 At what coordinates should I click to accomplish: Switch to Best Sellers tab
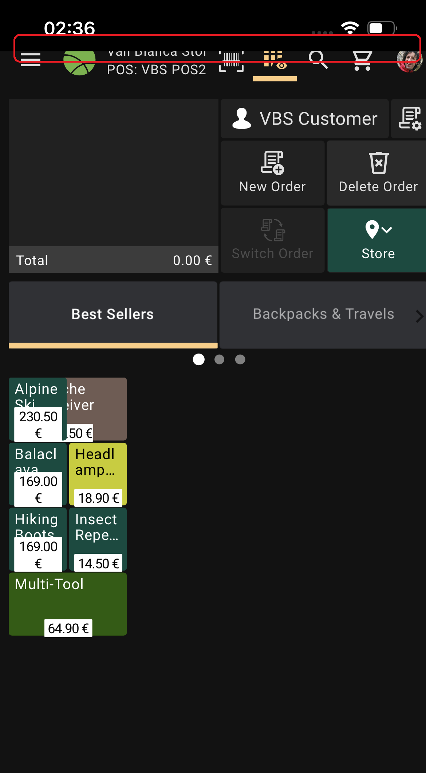[x=113, y=314]
